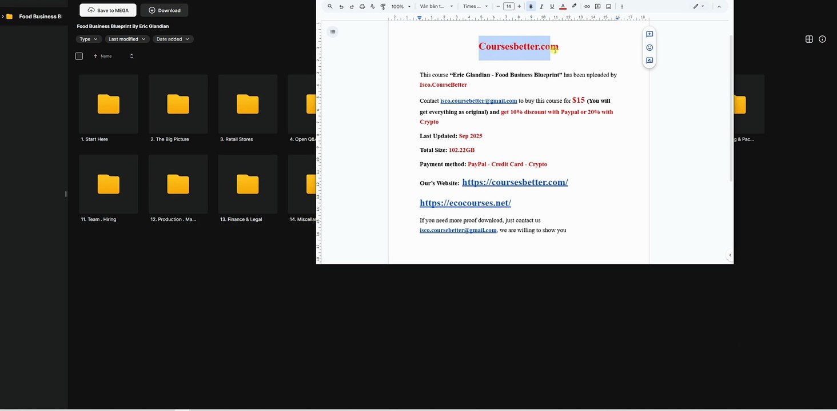Toggle bold formatting in Docs toolbar

tap(531, 6)
